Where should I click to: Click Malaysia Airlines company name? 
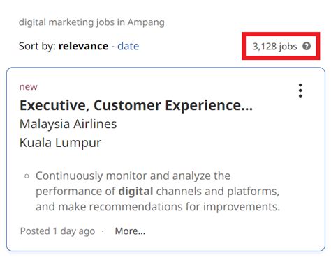[x=68, y=124]
